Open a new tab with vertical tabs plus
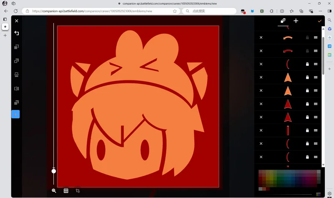The height and width of the screenshot is (198, 334). (5, 35)
